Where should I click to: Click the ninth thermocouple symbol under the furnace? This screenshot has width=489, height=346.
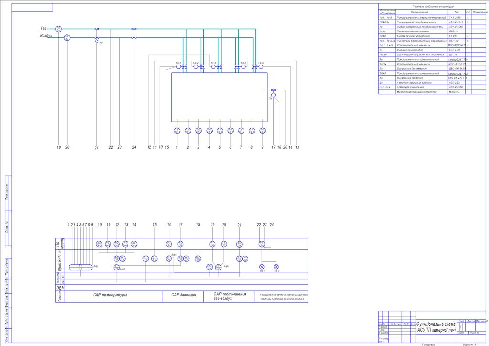point(263,131)
